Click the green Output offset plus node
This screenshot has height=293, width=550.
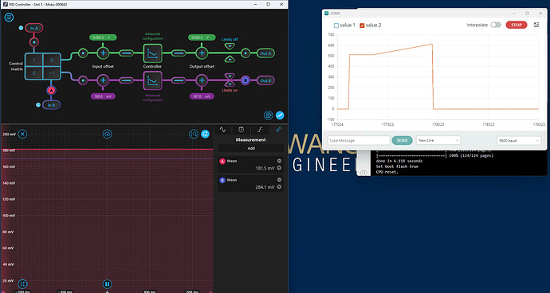[202, 53]
